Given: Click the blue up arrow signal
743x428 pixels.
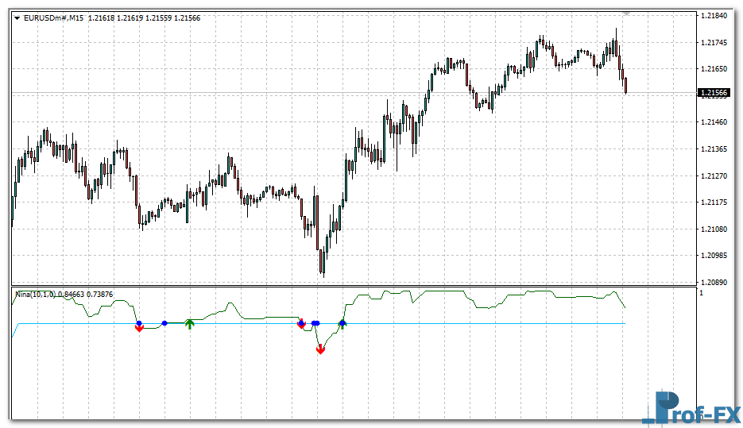Looking at the screenshot, I should tap(342, 323).
